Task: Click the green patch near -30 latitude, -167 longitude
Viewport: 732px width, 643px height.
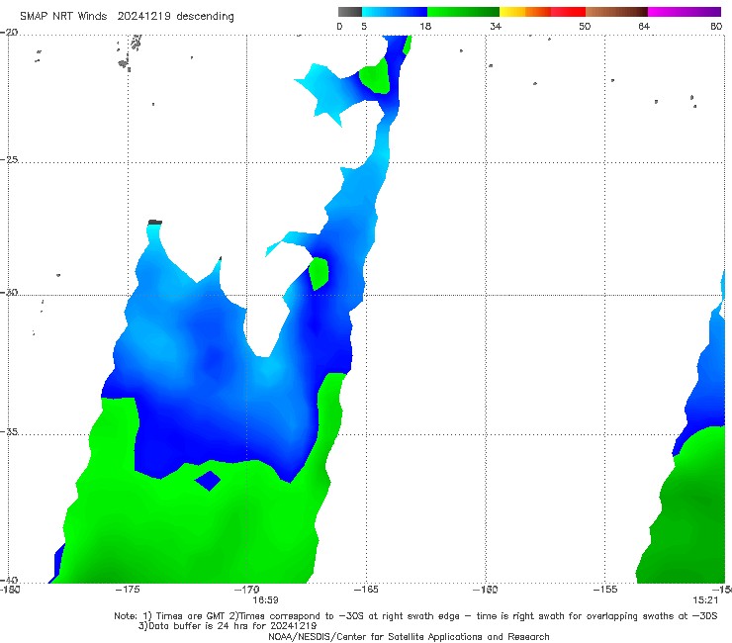Action: [x=319, y=274]
